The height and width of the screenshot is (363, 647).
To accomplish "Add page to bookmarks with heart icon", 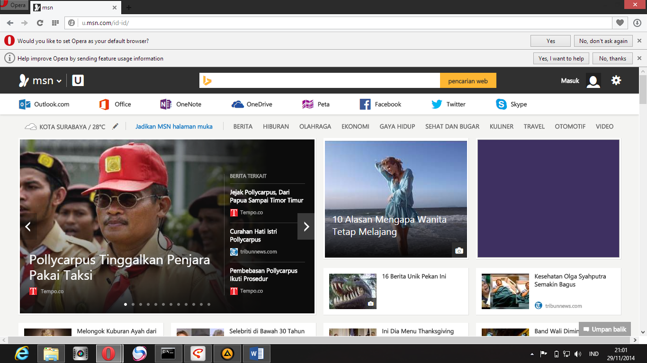I will pyautogui.click(x=620, y=23).
